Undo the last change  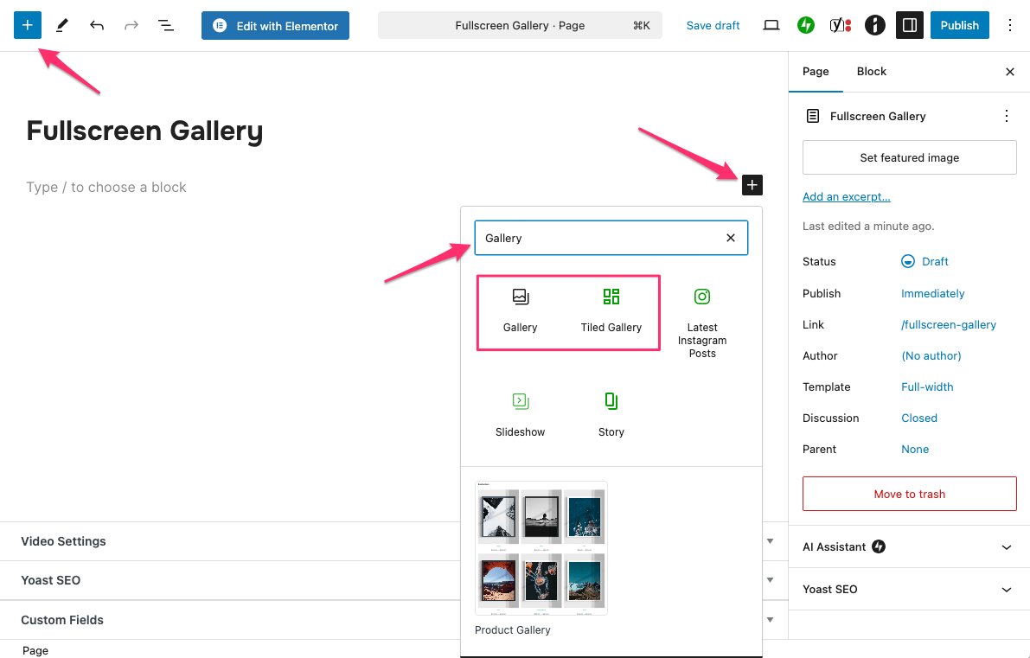97,25
